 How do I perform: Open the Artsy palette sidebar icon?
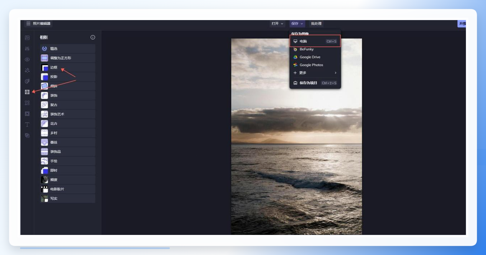click(27, 81)
